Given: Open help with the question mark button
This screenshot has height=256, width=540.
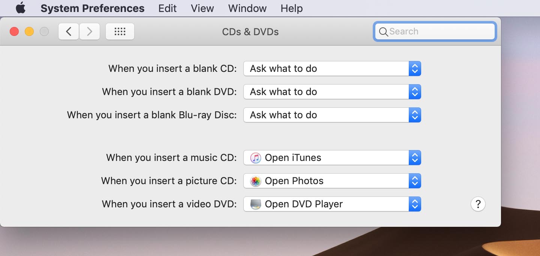Looking at the screenshot, I should [x=478, y=204].
